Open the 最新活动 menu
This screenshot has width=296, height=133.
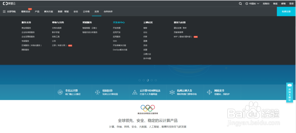[x=25, y=12]
